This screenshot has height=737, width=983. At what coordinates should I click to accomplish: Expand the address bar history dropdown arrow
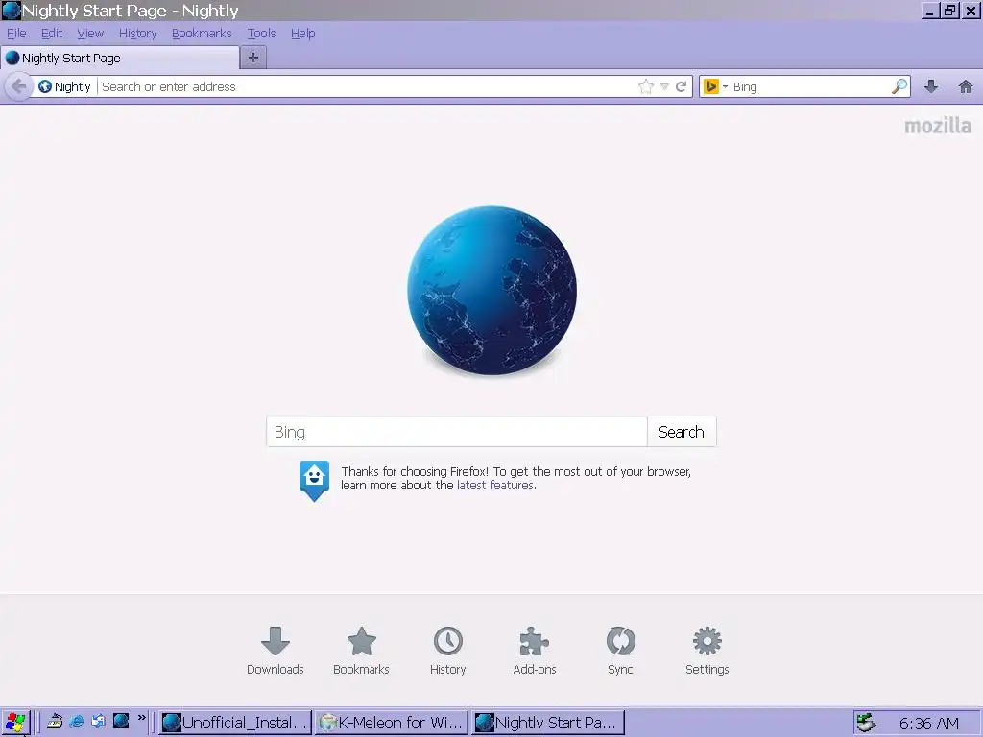tap(664, 86)
